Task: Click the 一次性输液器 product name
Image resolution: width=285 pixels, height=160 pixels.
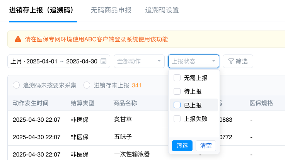Action: click(132, 153)
